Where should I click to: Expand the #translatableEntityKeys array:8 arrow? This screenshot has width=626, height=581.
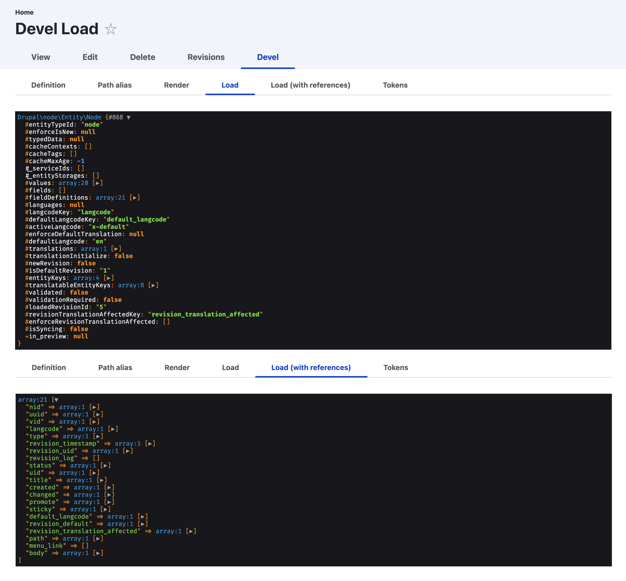coord(153,285)
